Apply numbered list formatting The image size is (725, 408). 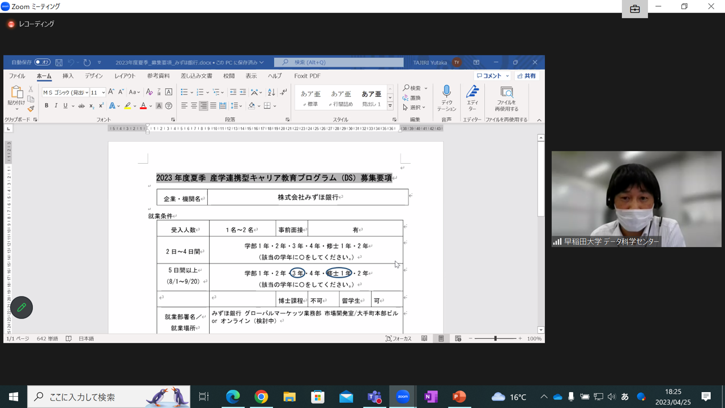[200, 92]
